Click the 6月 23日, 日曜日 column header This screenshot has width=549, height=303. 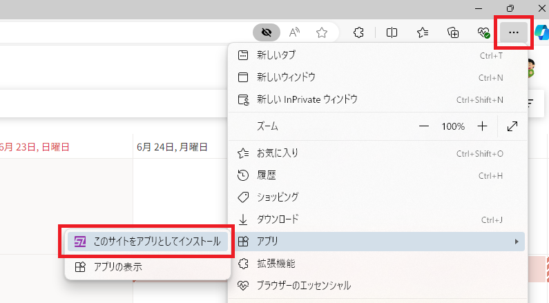[35, 147]
